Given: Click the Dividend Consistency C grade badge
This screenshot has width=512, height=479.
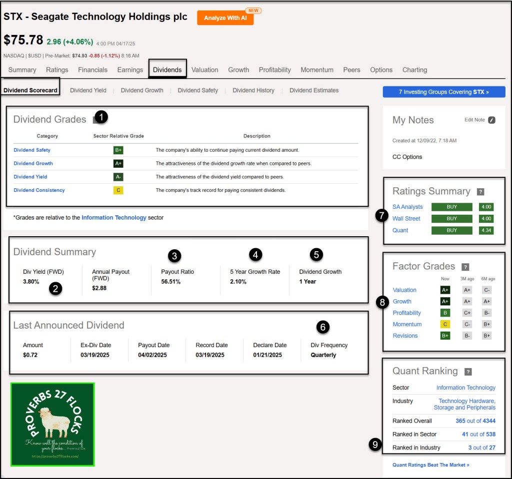Looking at the screenshot, I should tap(118, 190).
